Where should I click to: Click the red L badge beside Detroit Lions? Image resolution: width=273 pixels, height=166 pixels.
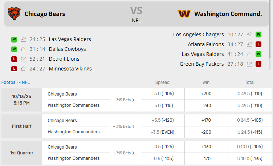14,59
